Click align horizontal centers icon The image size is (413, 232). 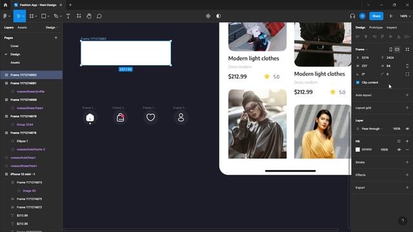[366, 37]
